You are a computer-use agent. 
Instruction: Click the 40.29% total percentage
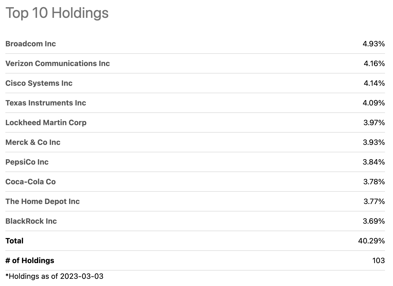pos(371,241)
